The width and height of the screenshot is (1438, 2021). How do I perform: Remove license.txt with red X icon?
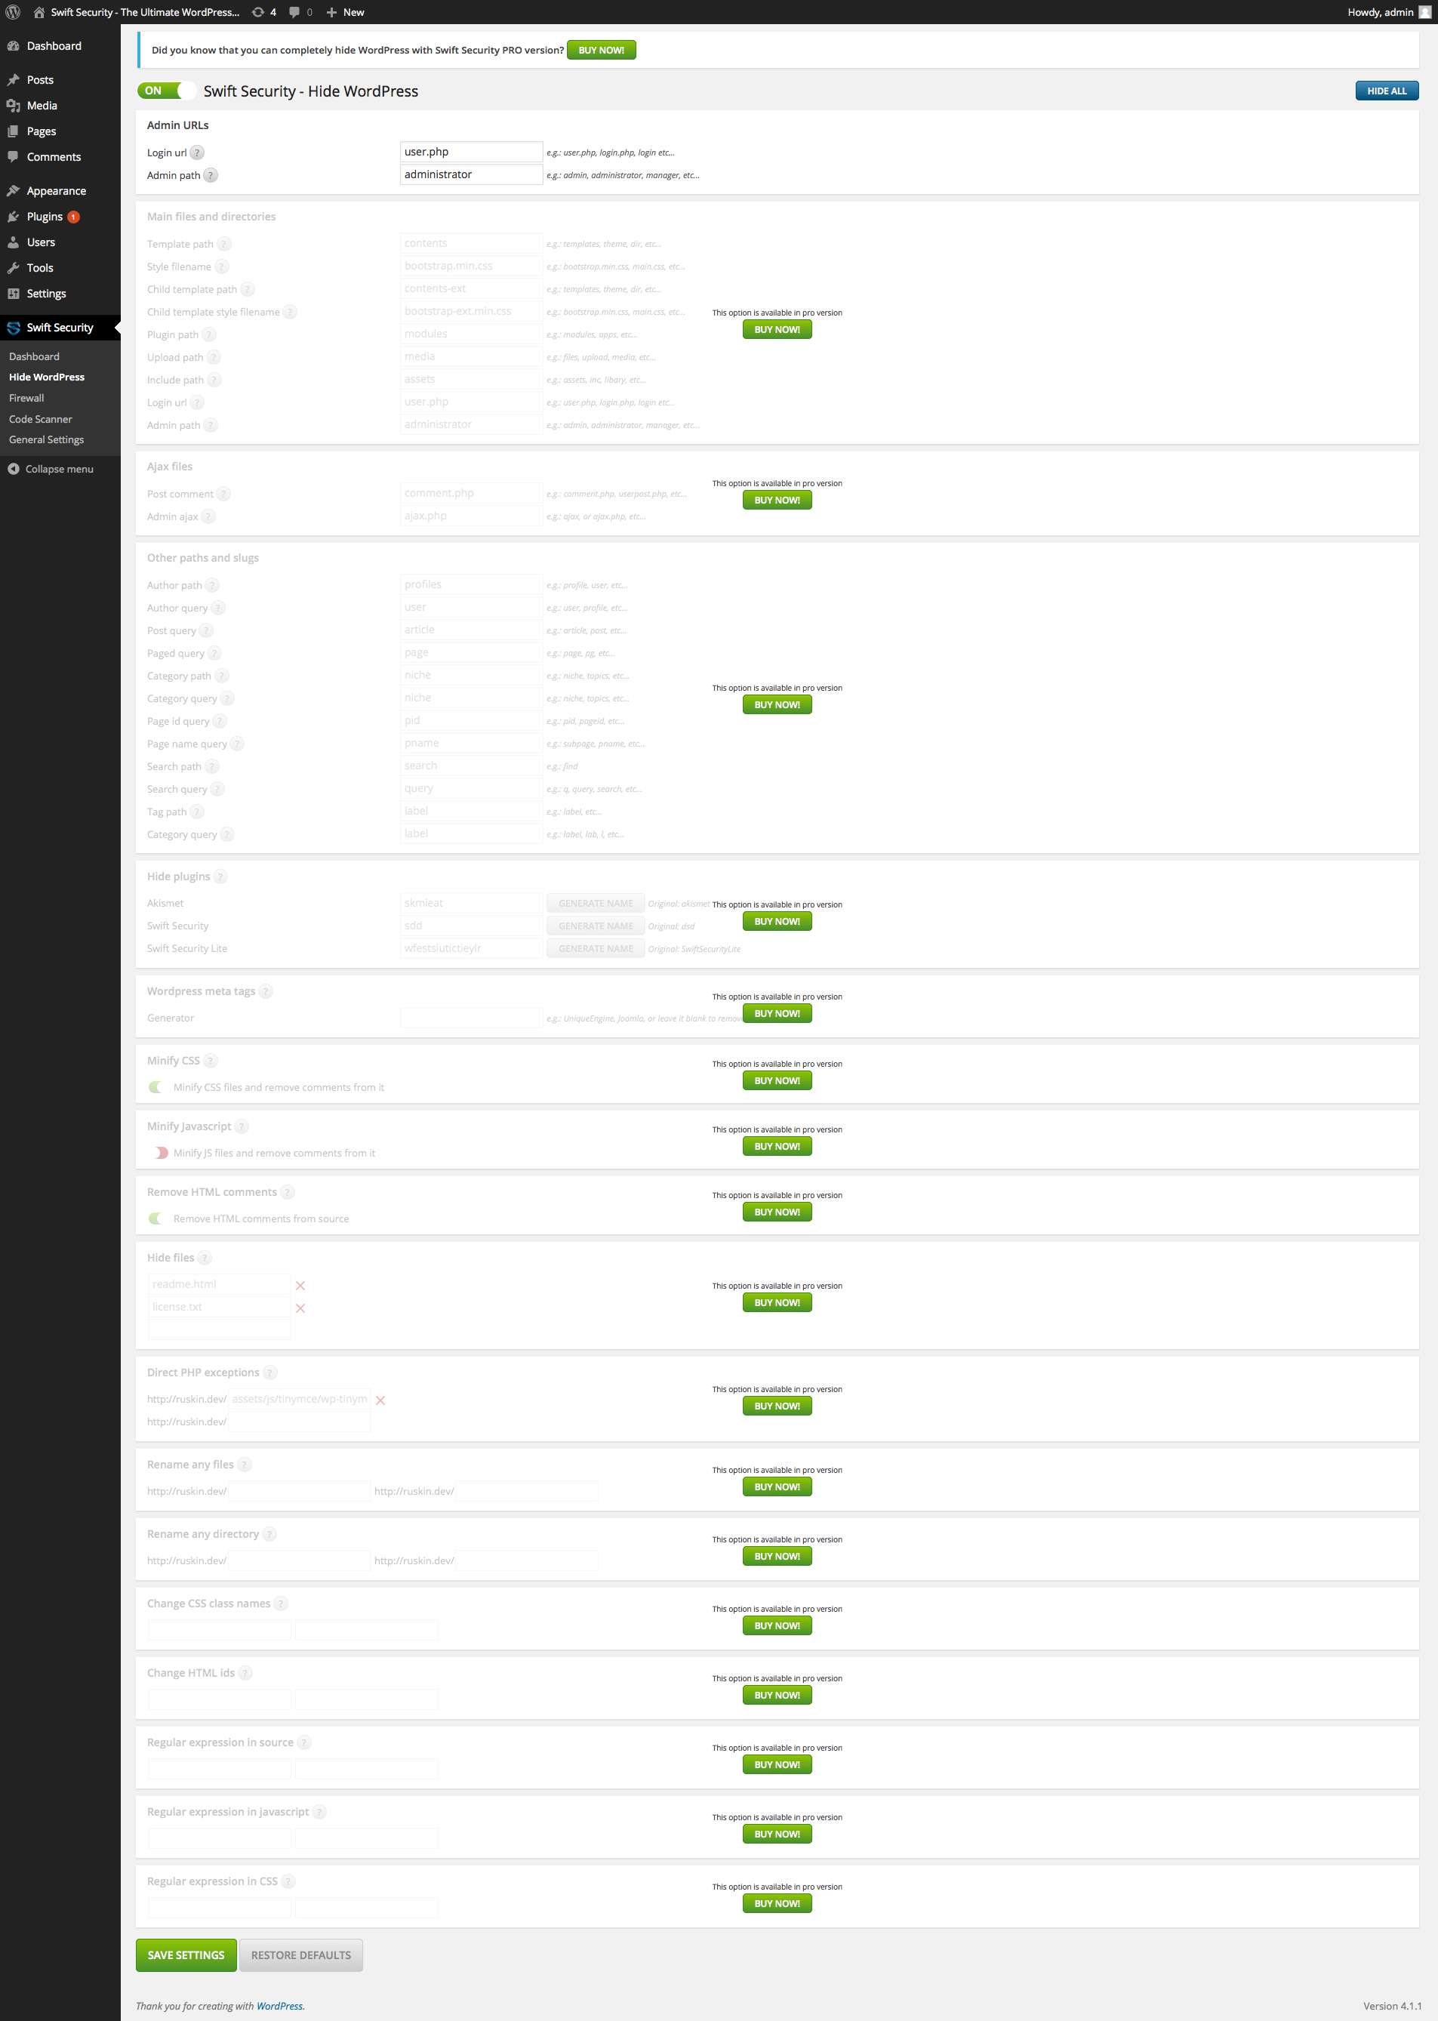click(x=300, y=1309)
